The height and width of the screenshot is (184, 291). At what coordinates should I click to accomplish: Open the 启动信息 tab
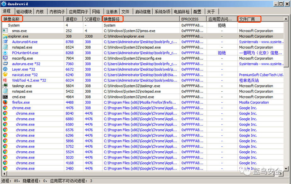pos(143,12)
